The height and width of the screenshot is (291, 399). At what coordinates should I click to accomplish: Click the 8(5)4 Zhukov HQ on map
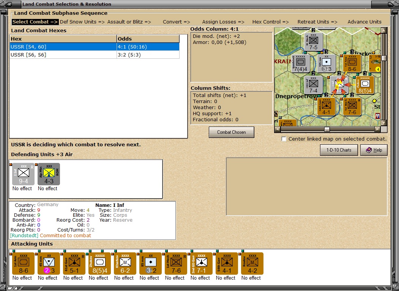point(365,85)
